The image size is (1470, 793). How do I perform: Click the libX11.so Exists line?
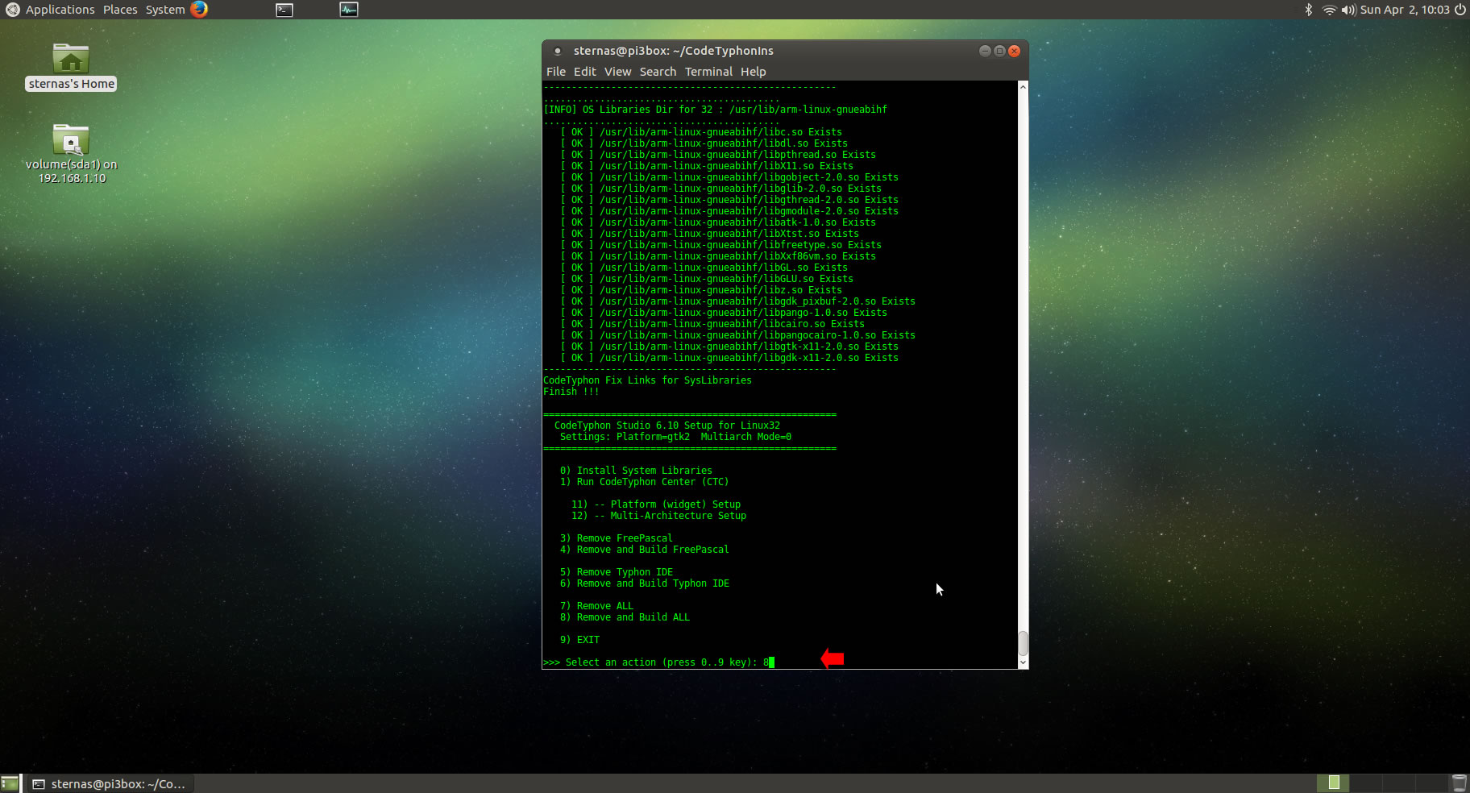tap(707, 166)
